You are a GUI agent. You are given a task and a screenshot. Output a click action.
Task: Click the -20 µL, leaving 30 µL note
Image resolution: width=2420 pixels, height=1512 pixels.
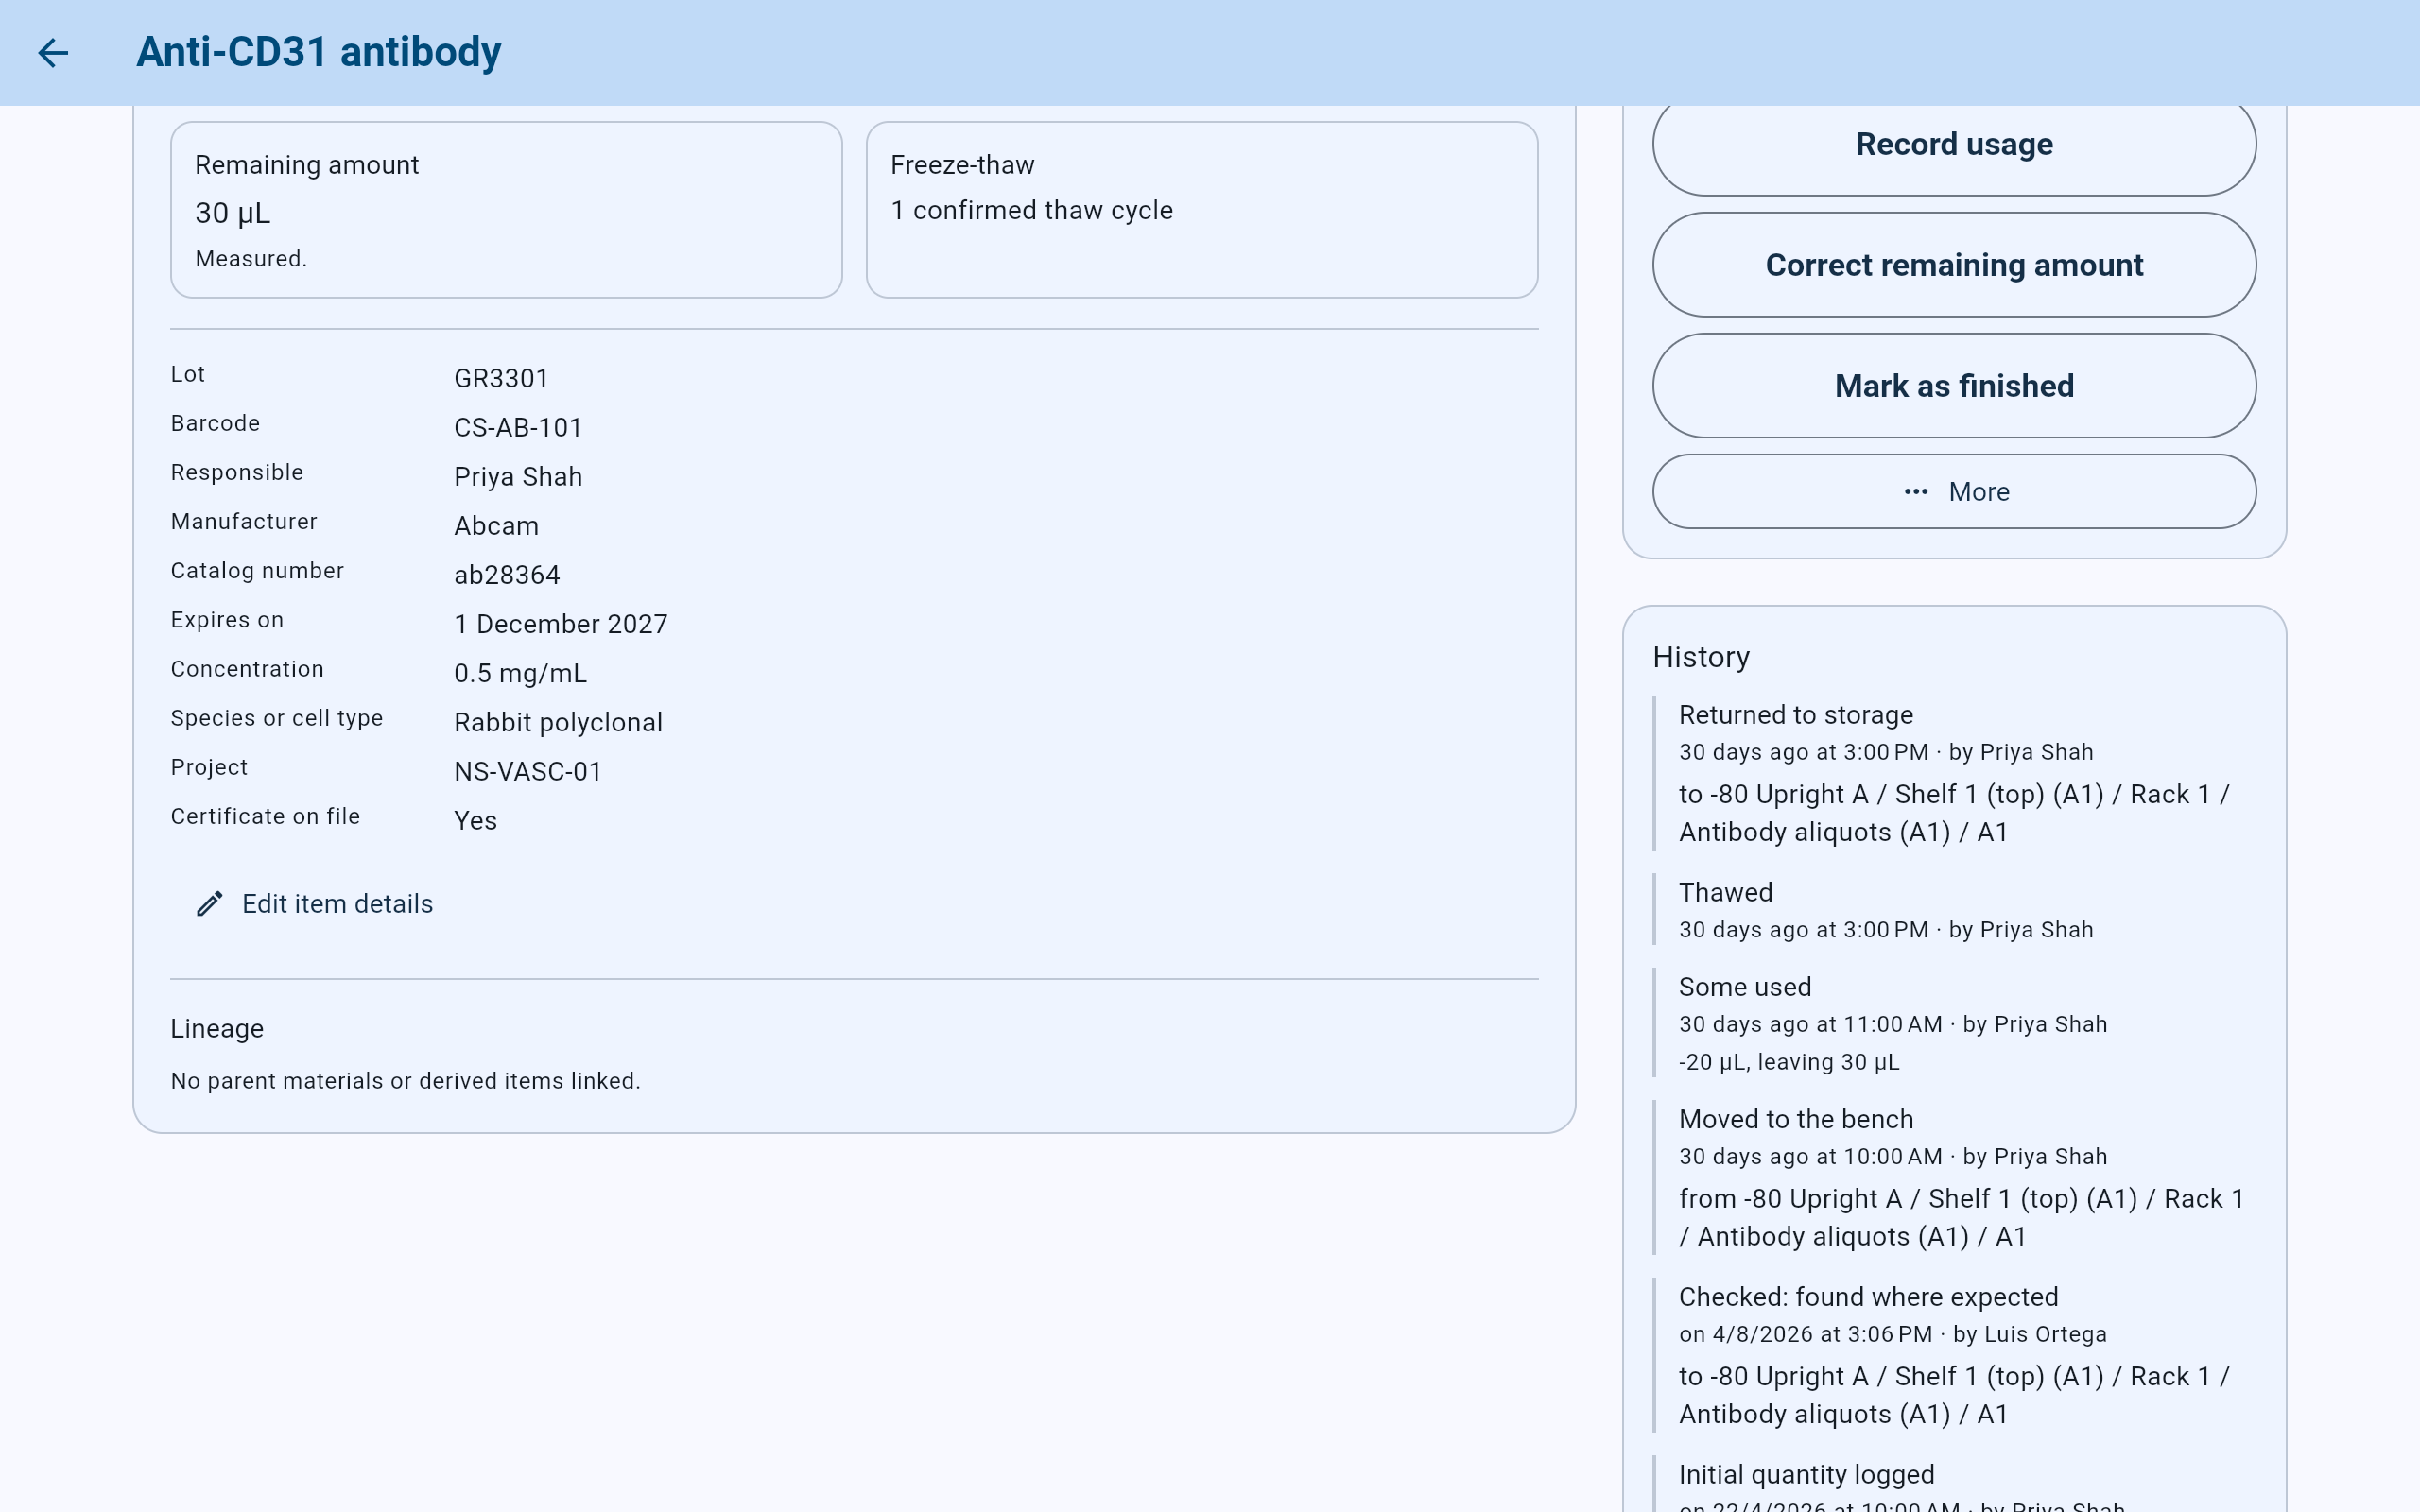pos(1788,1062)
